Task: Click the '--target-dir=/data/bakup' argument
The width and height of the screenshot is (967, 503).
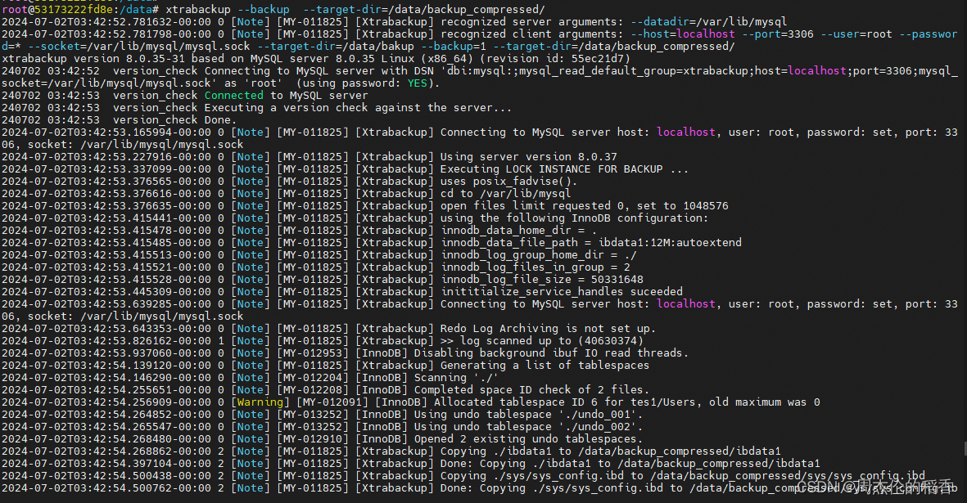Action: 336,47
